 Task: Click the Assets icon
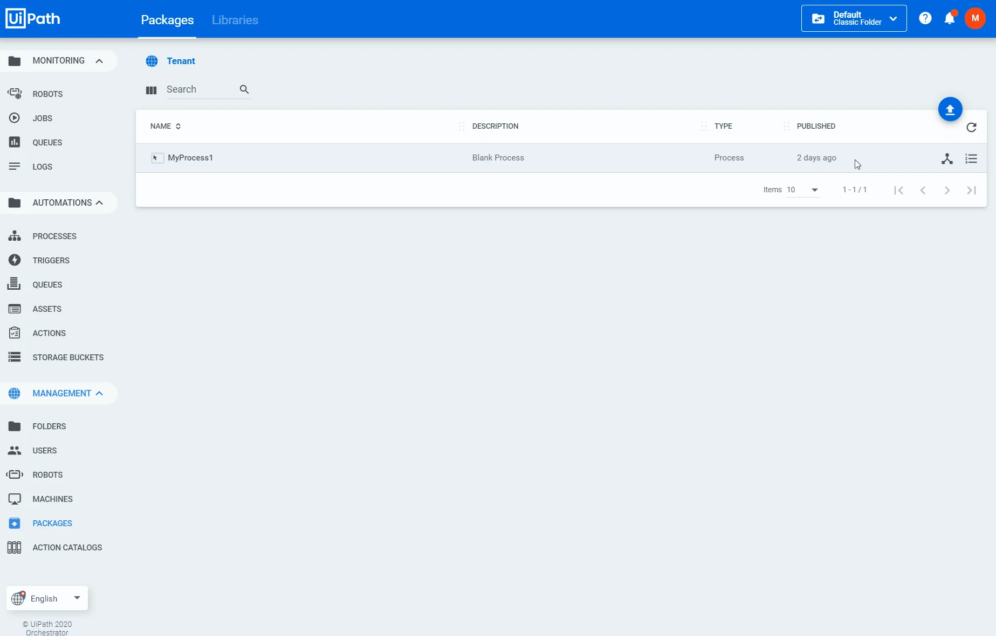point(15,309)
